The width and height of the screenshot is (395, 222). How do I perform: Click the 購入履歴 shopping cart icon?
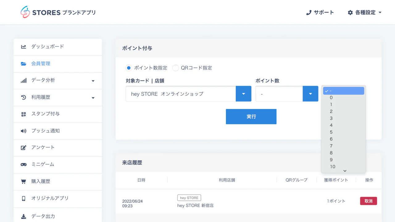coord(23,182)
